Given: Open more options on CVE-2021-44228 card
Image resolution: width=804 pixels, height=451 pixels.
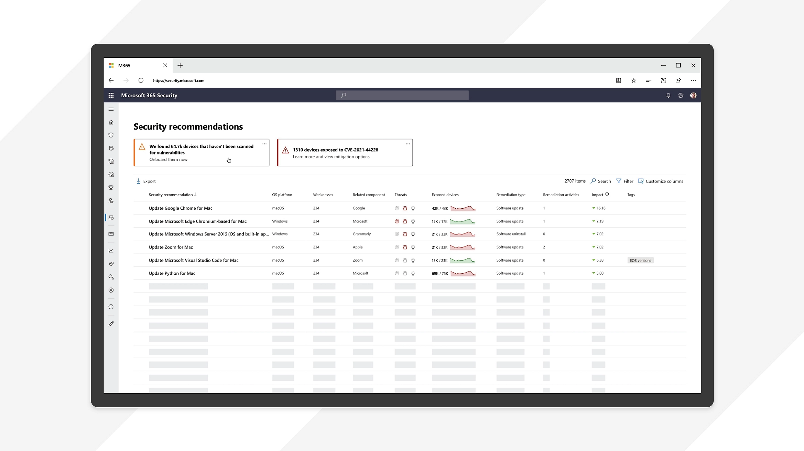Looking at the screenshot, I should pyautogui.click(x=408, y=144).
